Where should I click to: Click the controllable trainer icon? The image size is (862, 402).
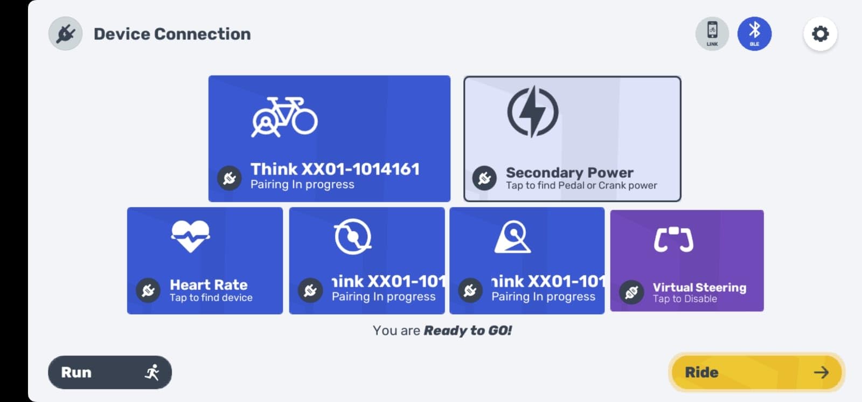point(512,237)
